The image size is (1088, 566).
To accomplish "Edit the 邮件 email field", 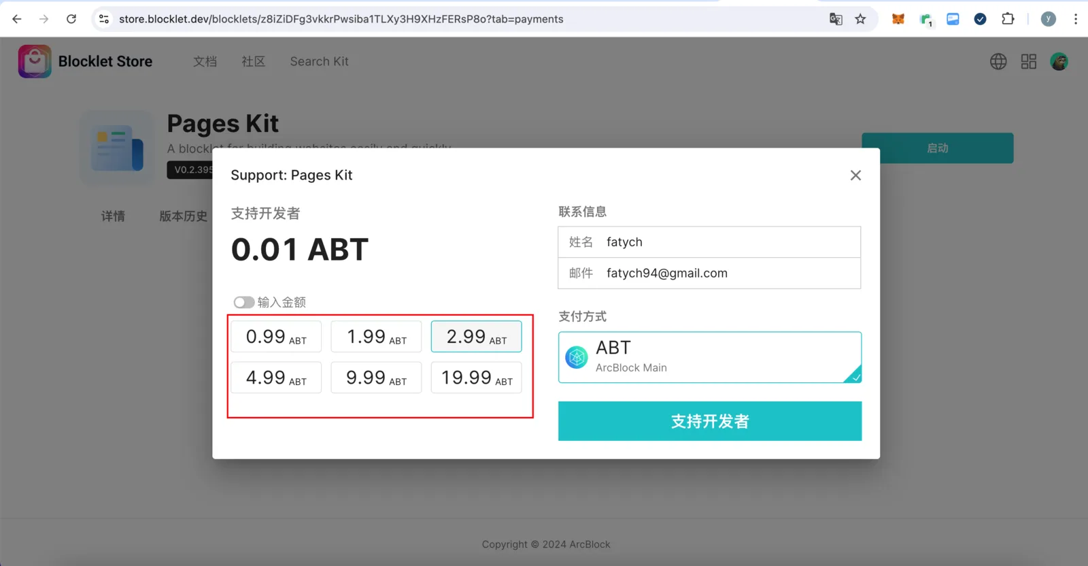I will coord(709,273).
